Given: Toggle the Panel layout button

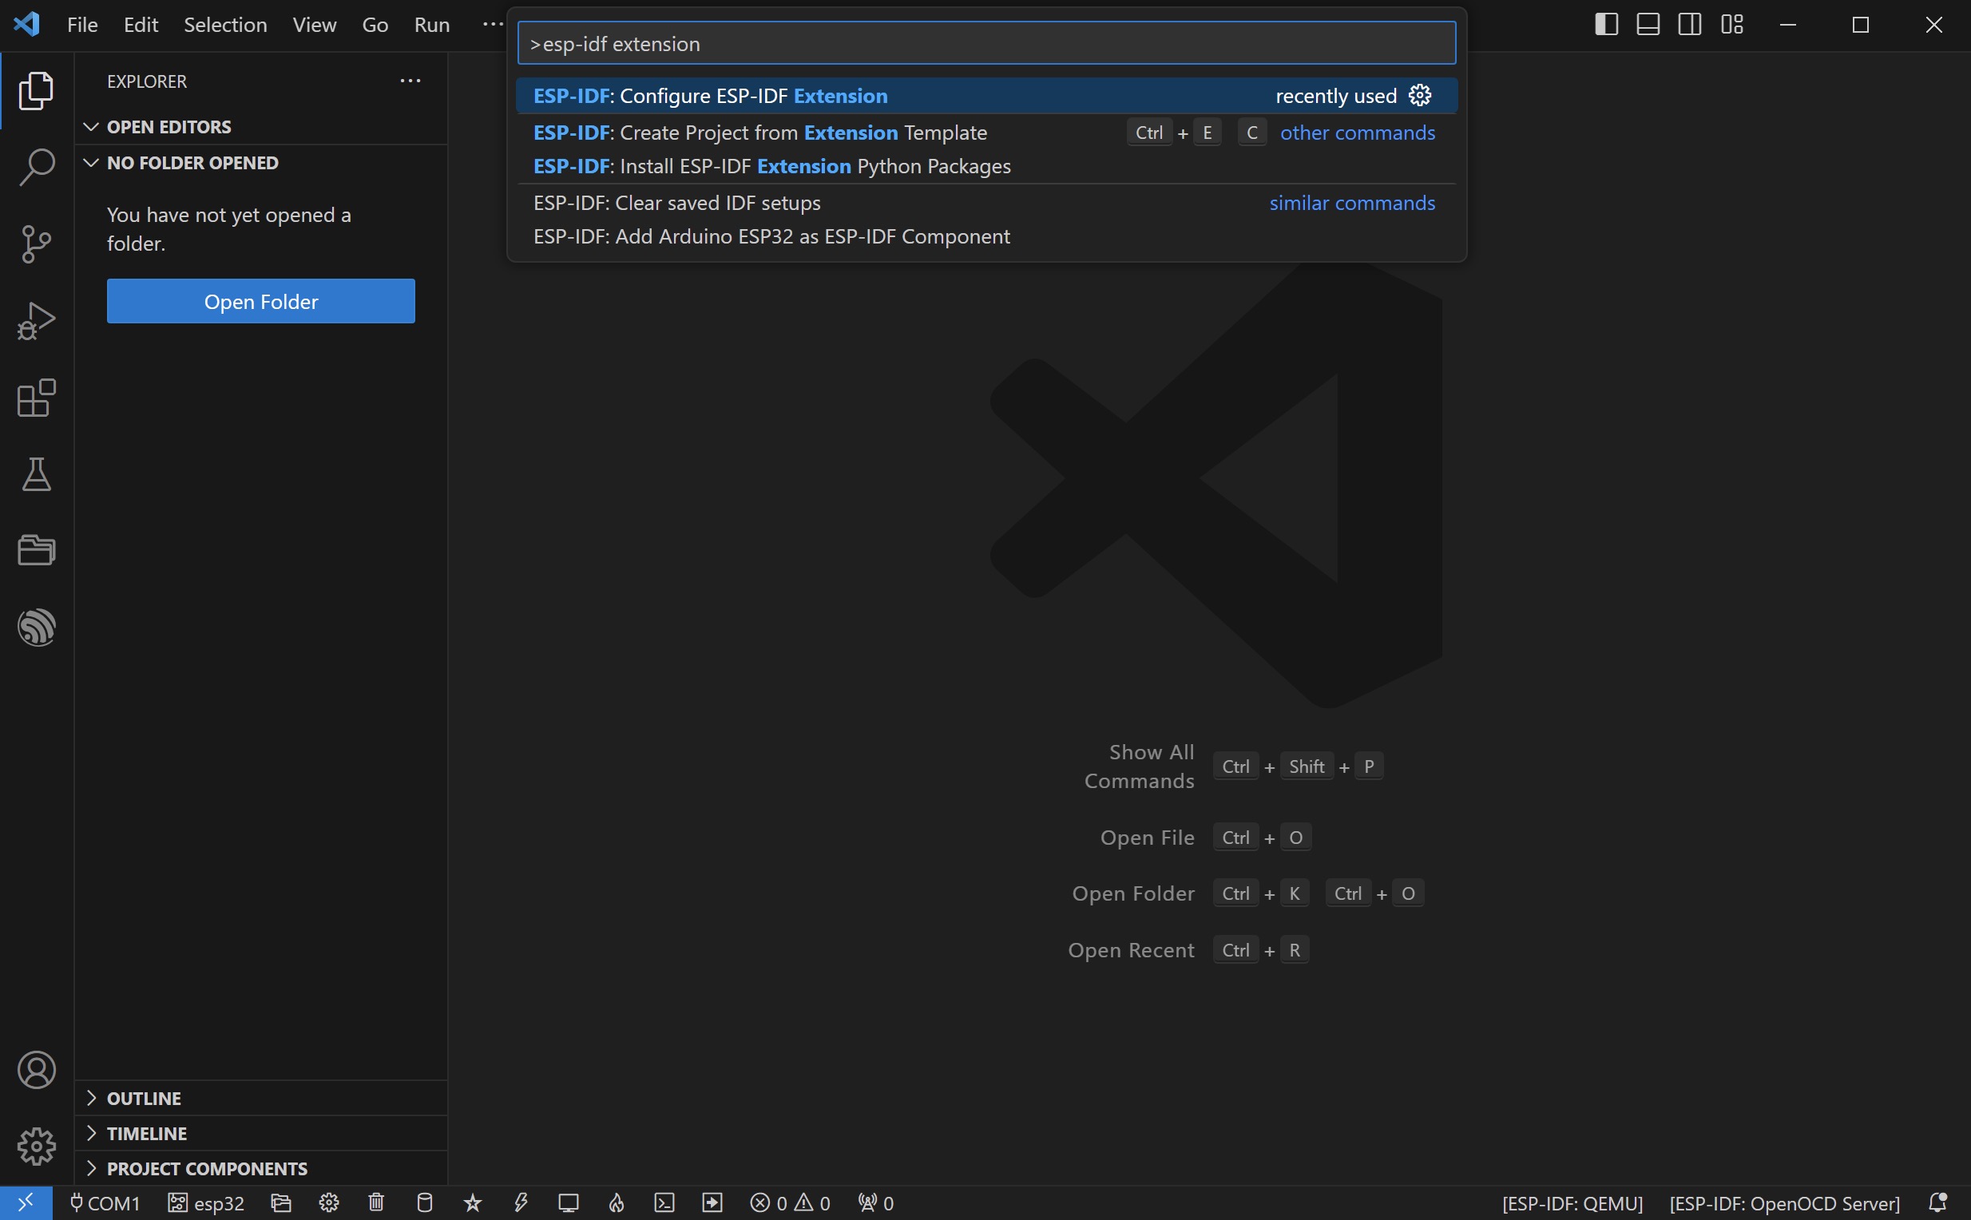Looking at the screenshot, I should 1648,24.
